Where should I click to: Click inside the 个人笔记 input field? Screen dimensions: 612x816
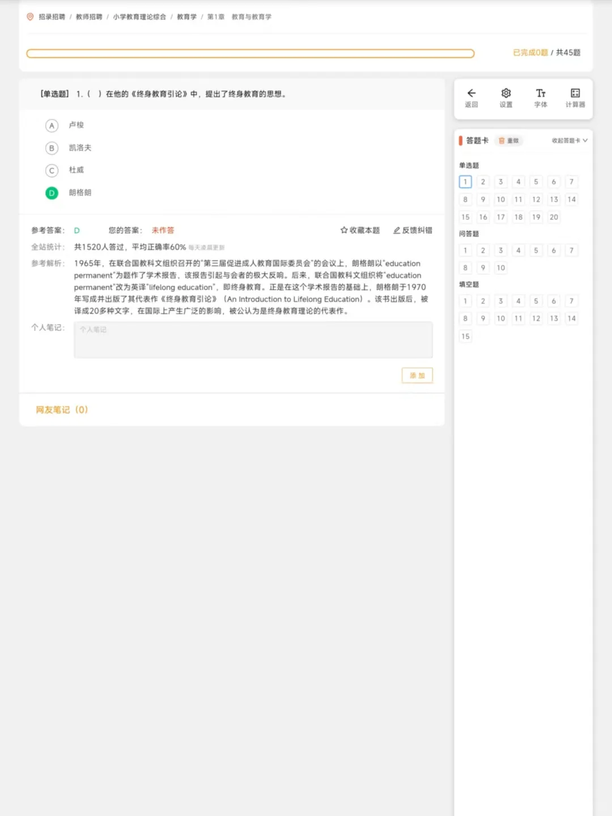[253, 339]
